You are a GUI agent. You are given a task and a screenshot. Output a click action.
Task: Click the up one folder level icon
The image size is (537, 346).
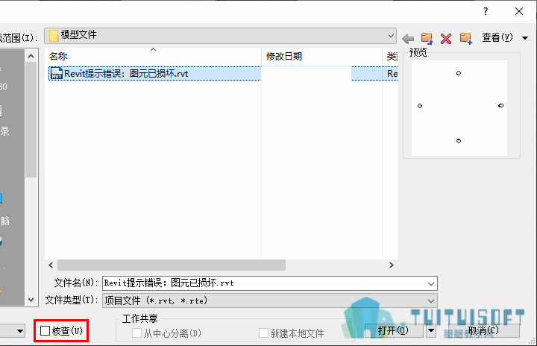[427, 38]
